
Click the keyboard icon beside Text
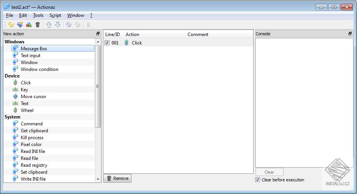tap(15, 104)
